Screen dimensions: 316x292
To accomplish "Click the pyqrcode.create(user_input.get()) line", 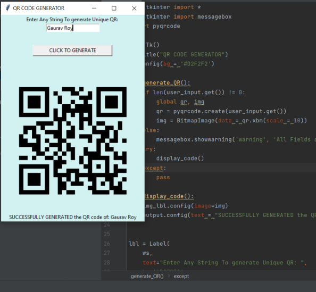I will 221,111.
